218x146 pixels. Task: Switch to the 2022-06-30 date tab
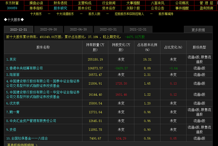pos(78,29)
